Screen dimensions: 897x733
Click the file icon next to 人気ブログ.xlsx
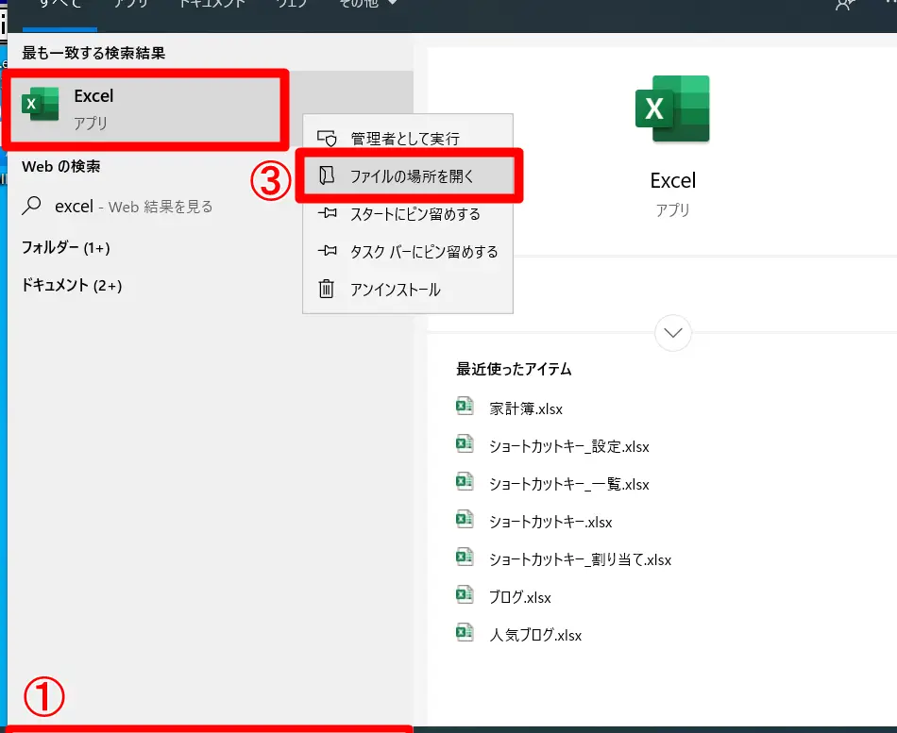[x=465, y=633]
